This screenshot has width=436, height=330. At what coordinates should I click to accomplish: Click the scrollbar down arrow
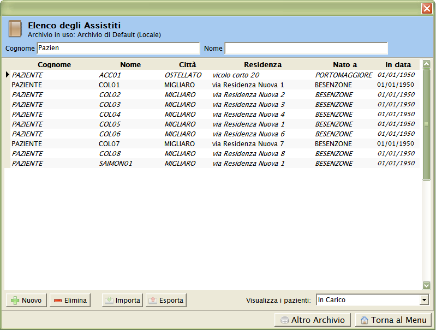(426, 285)
